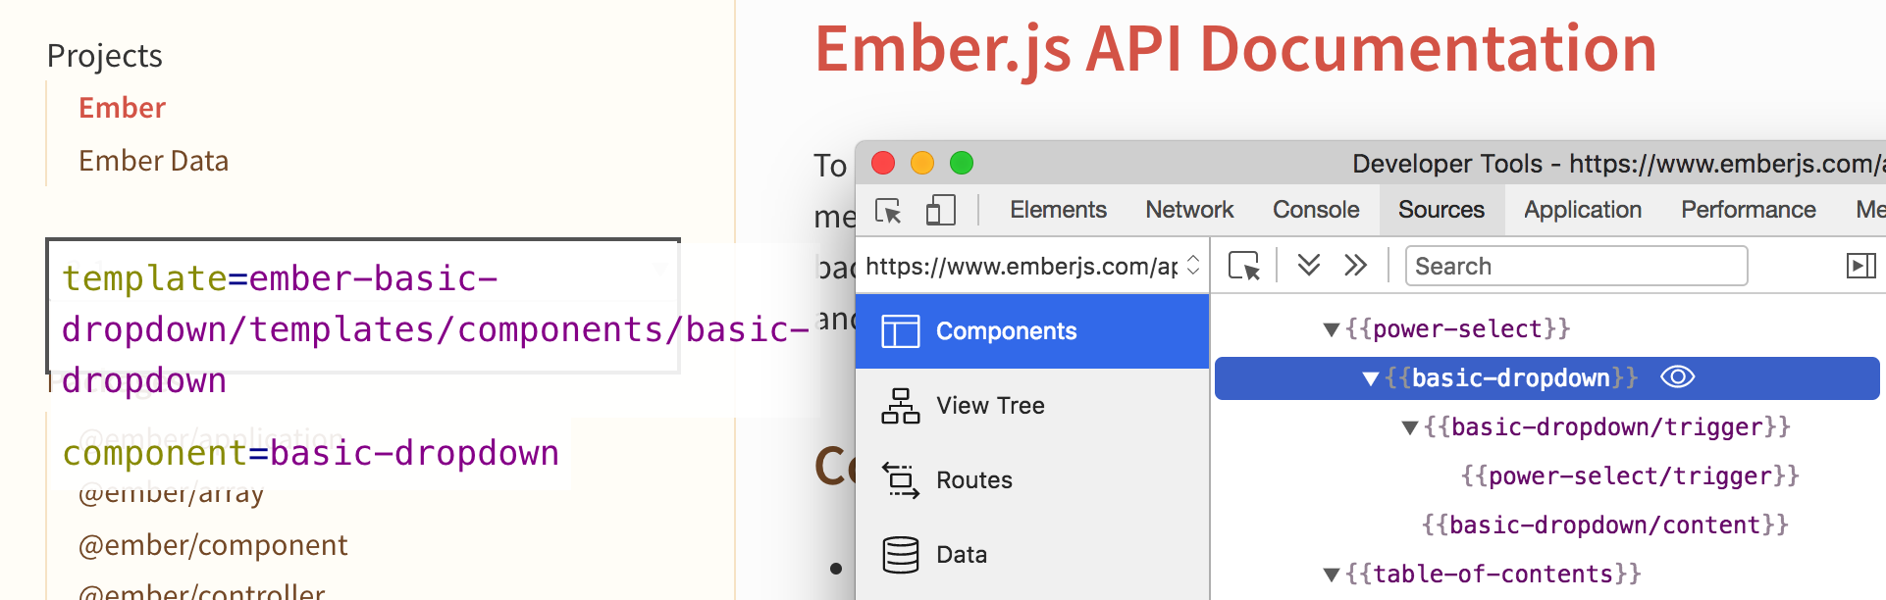Switch to the Network tab
1886x600 pixels.
1188,210
